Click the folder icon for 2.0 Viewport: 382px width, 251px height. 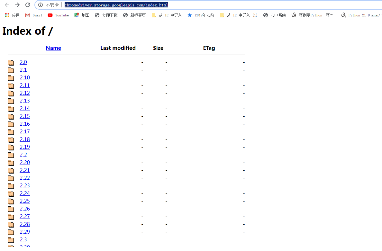pyautogui.click(x=11, y=63)
